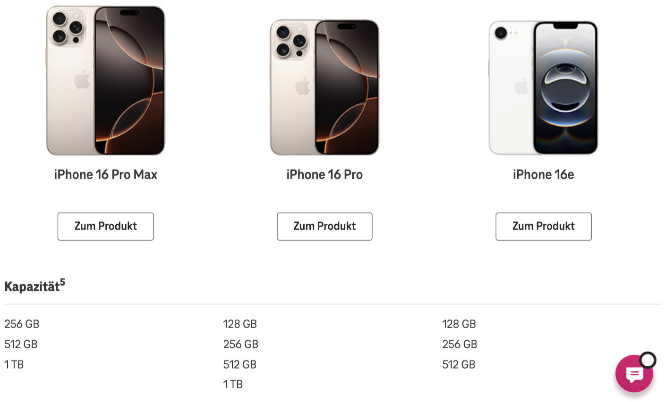
Task: Open the chat bubble icon
Action: coord(634,374)
